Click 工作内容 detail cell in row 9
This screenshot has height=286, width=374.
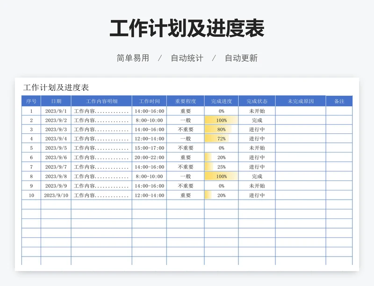pyautogui.click(x=101, y=186)
